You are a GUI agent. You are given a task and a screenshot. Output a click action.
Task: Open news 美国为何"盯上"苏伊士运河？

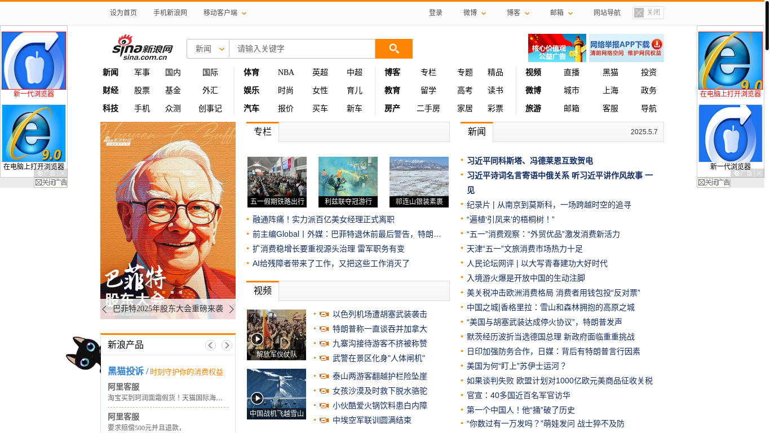click(x=516, y=366)
